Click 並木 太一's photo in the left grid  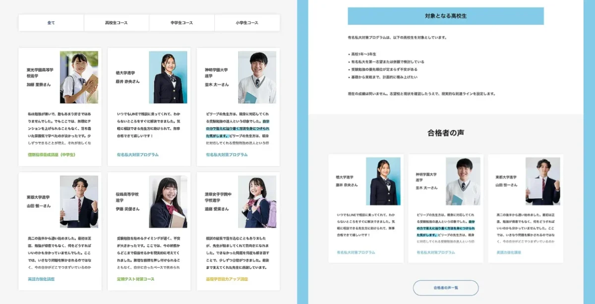[256, 77]
